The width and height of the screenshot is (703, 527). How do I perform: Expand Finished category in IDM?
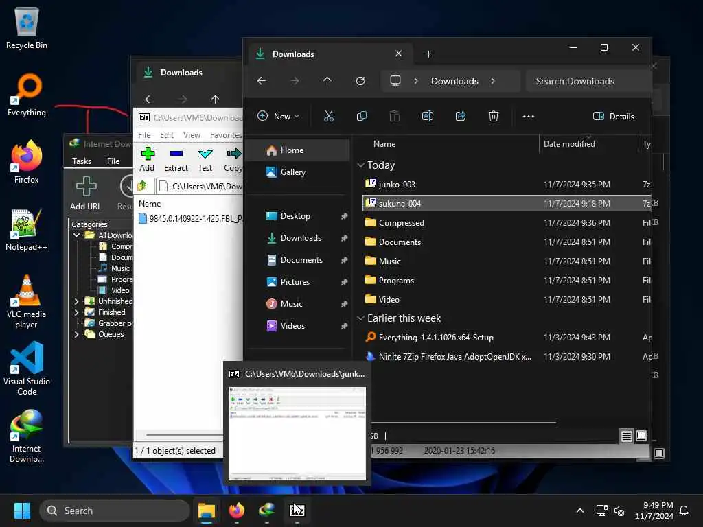[x=77, y=312]
